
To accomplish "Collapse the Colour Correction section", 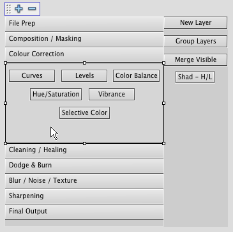I will click(84, 54).
